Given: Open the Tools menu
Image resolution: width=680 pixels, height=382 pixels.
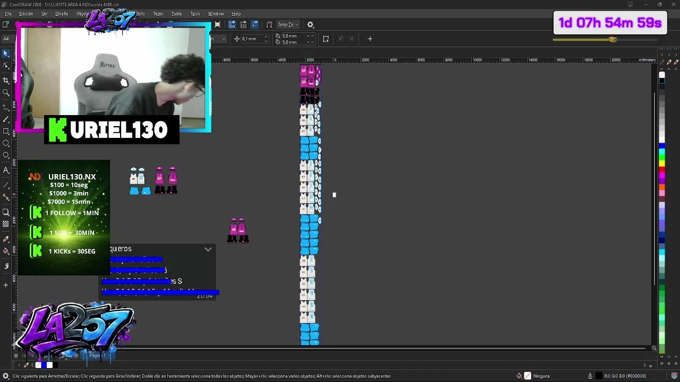Looking at the screenshot, I should (195, 14).
